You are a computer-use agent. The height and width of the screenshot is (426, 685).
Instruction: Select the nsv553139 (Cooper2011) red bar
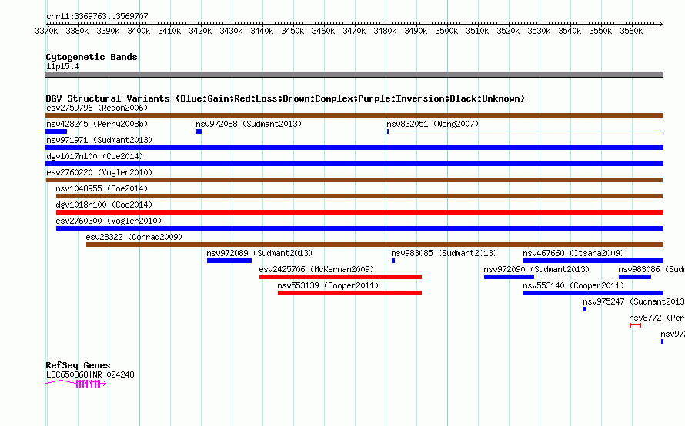(x=349, y=293)
